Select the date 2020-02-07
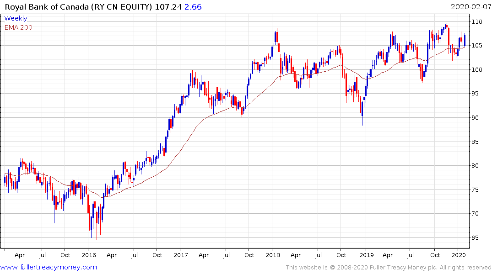The image size is (492, 274). click(471, 7)
